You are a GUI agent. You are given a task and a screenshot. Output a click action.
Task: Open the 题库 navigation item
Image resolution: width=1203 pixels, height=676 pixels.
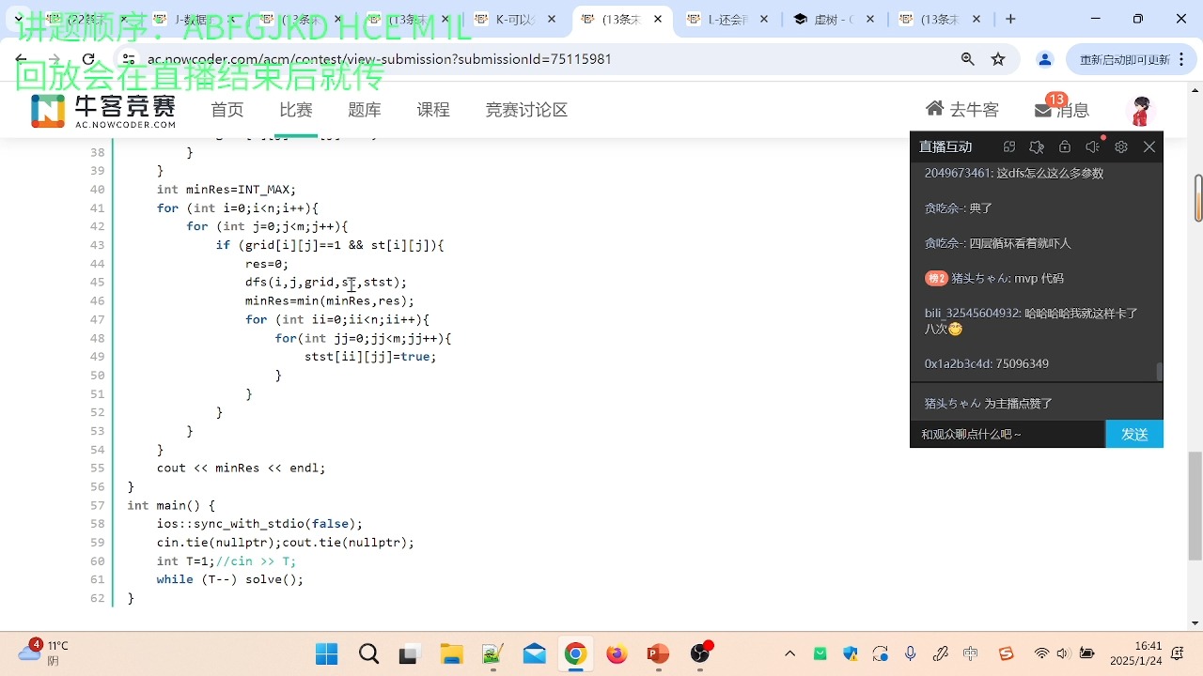click(x=365, y=110)
